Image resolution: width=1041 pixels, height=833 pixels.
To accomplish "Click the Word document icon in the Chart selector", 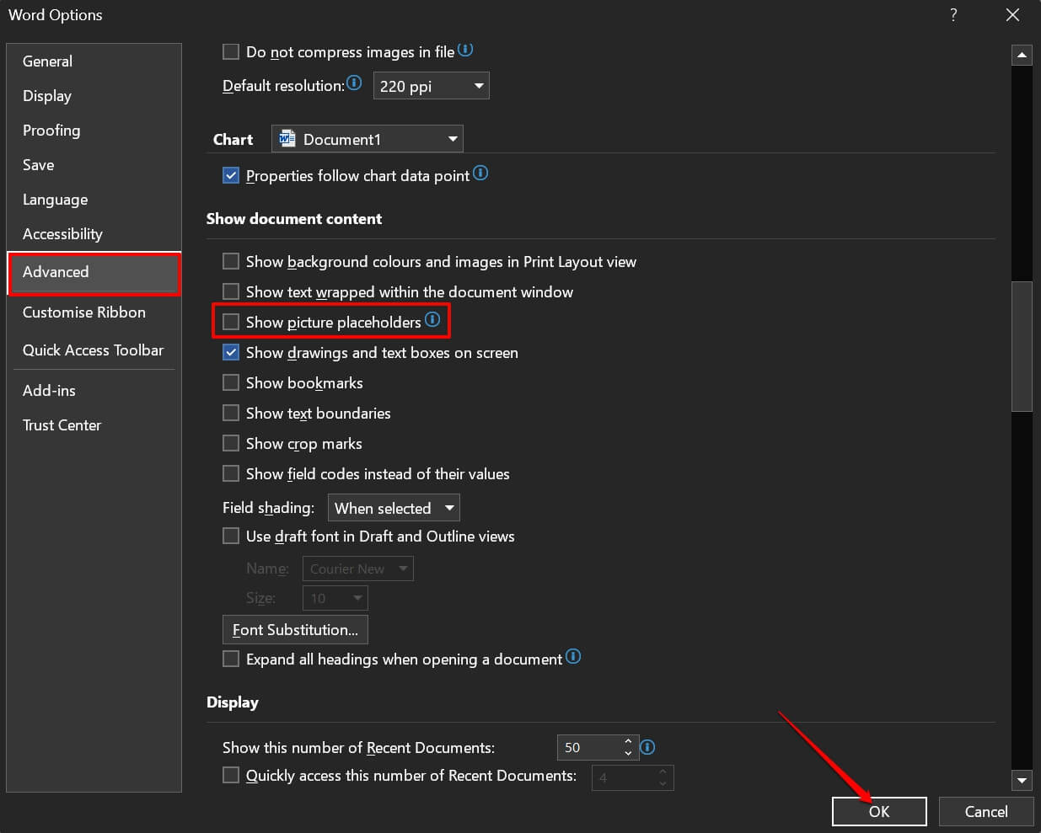I will click(286, 138).
